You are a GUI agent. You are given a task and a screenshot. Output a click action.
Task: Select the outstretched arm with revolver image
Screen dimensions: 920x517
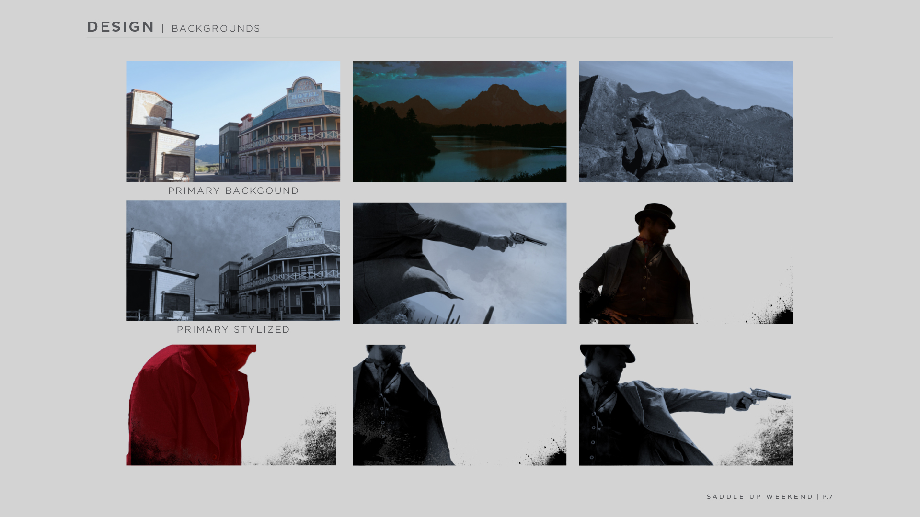pos(460,263)
